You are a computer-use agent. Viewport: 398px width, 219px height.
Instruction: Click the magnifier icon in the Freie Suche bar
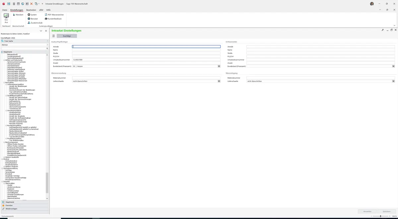(x=2, y=41)
